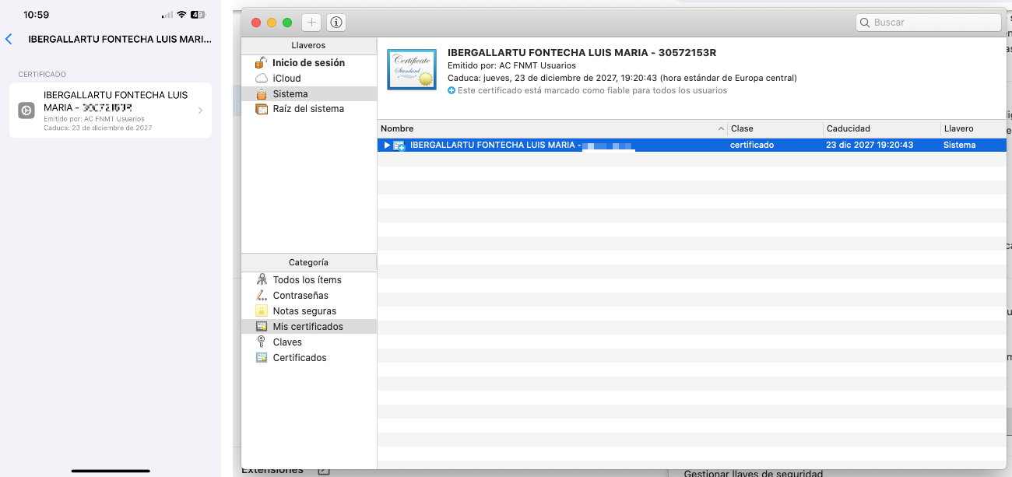Tap the iPhone navigation title IBERGALLARTU FONTECHA
The image size is (1012, 477).
pos(120,39)
